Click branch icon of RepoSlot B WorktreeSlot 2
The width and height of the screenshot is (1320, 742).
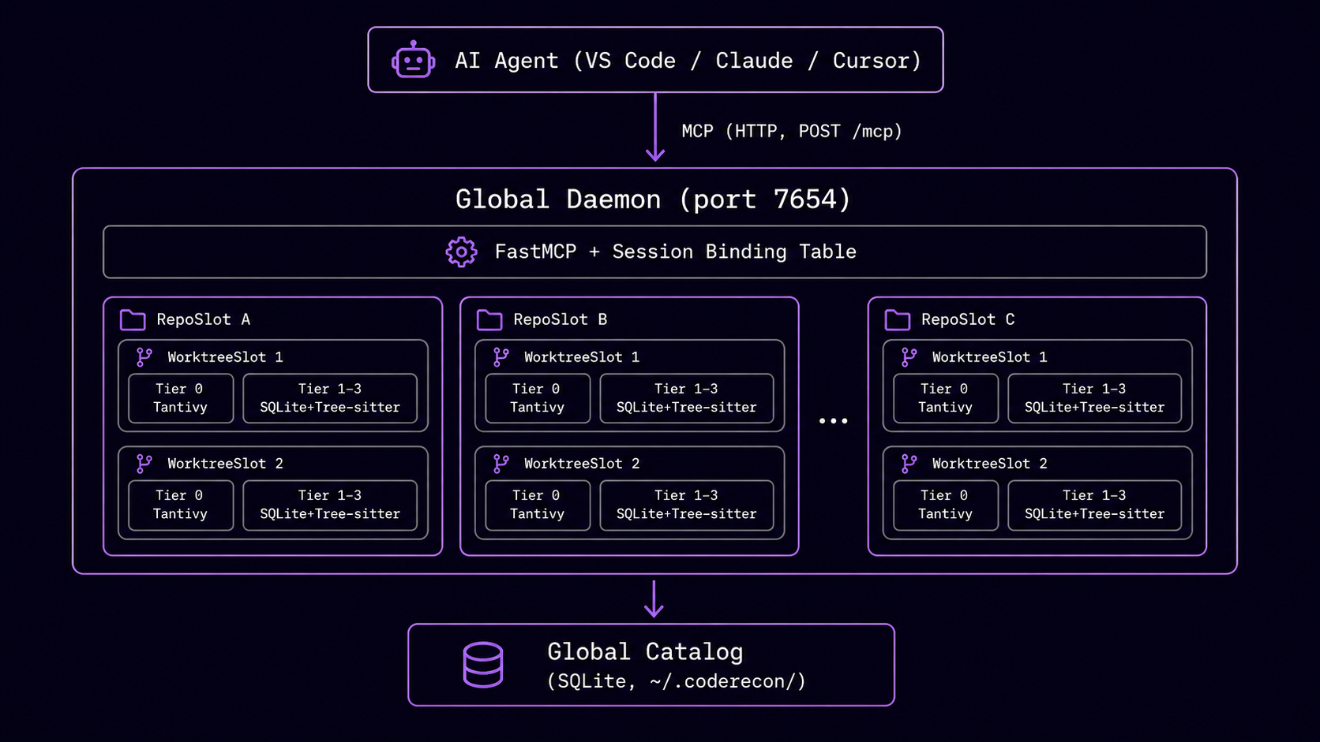tap(501, 464)
